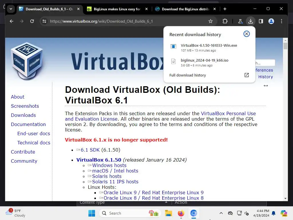The width and height of the screenshot is (293, 220).
Task: Open biglinux_2024-04-19_k66.iso download entry
Action: pos(204,60)
